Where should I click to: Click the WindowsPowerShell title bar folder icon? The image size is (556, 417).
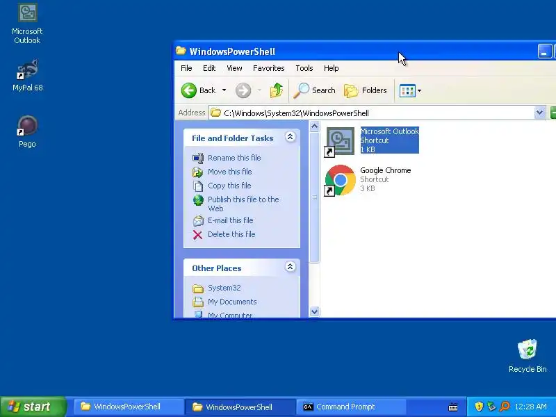point(181,51)
